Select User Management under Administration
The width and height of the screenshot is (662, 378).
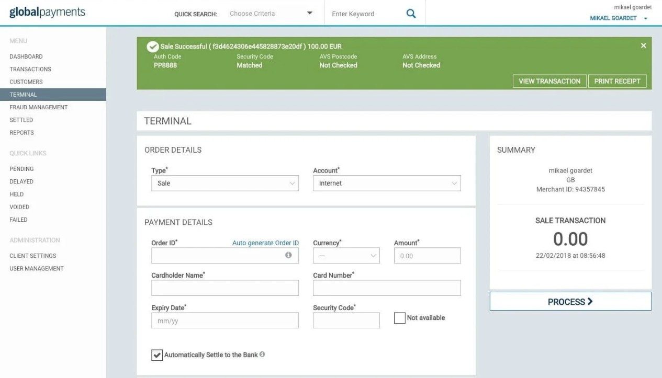click(37, 268)
